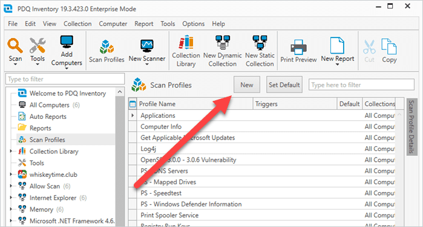The height and width of the screenshot is (227, 423).
Task: Click the New scan profile button
Action: pyautogui.click(x=247, y=85)
